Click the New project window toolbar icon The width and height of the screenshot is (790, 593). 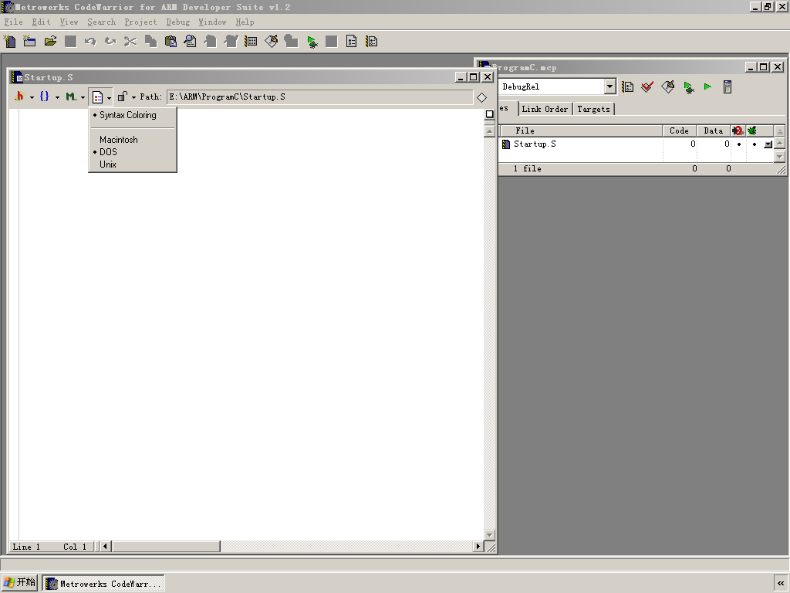click(30, 42)
